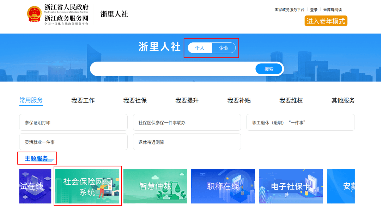Viewport: 381px width, 216px height.
Task: Click the 登录 login link
Action: (x=314, y=10)
